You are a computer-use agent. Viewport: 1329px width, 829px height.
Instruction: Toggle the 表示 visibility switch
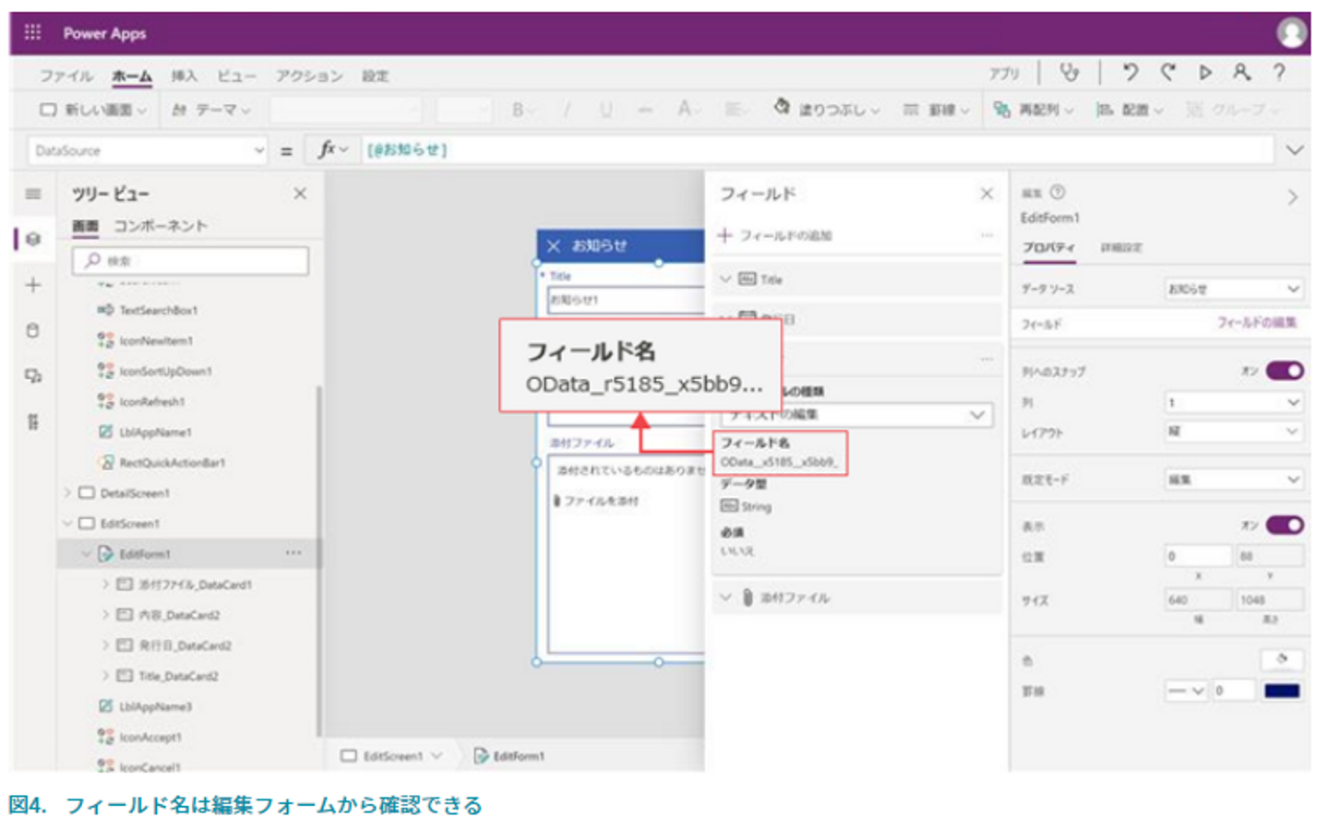(1284, 525)
